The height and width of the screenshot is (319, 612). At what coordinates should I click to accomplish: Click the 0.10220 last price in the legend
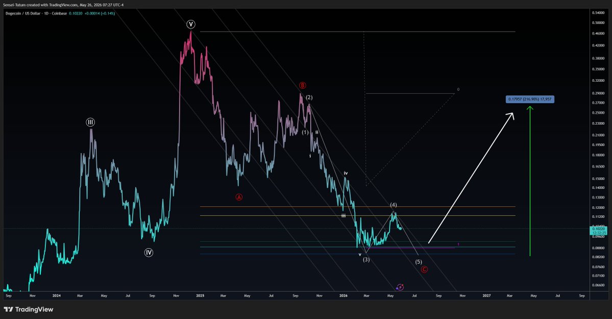pos(76,13)
